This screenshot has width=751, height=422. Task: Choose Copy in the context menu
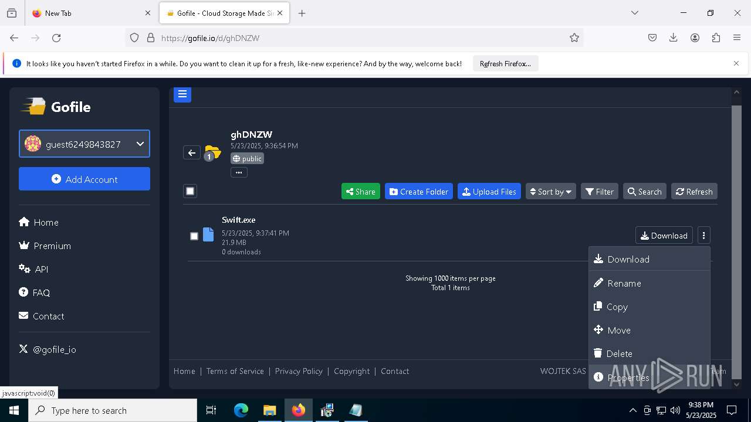pyautogui.click(x=649, y=307)
